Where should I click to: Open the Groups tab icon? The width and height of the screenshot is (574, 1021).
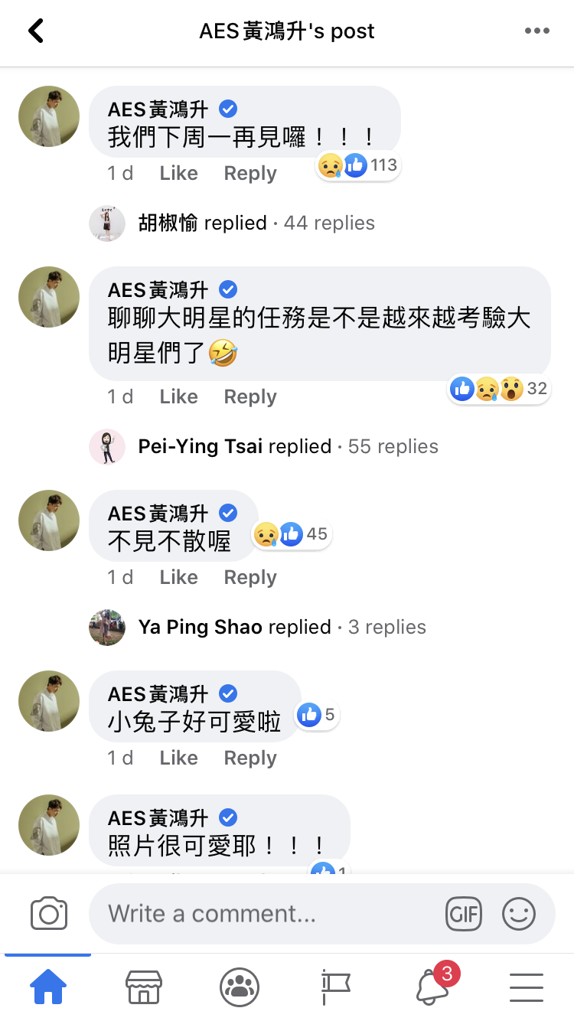click(240, 987)
